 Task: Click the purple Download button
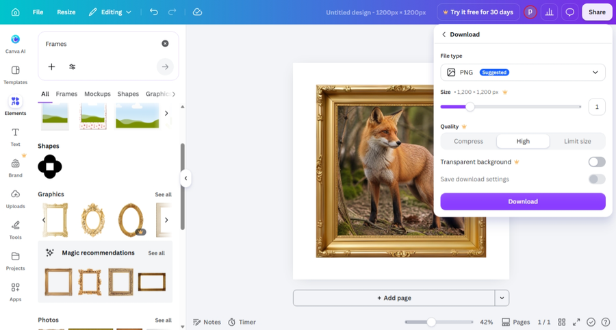tap(523, 201)
